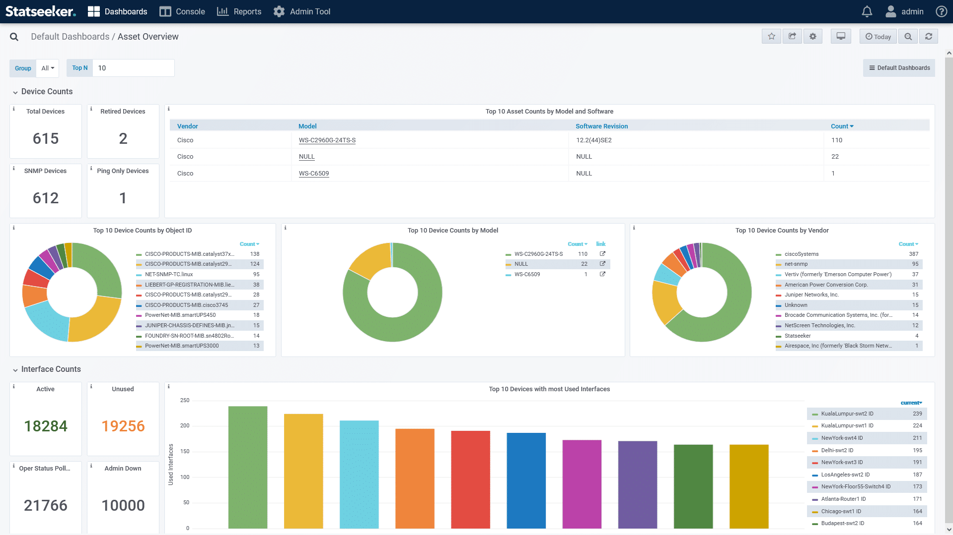
Task: Open WS-C2960G-24TS-S model link in table
Action: (327, 140)
